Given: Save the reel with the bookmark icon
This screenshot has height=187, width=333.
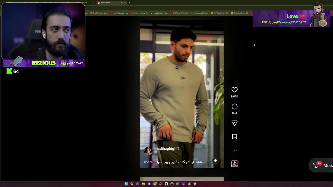Looking at the screenshot, I should 234,137.
